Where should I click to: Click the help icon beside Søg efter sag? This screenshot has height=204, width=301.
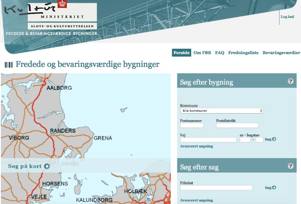(290, 166)
